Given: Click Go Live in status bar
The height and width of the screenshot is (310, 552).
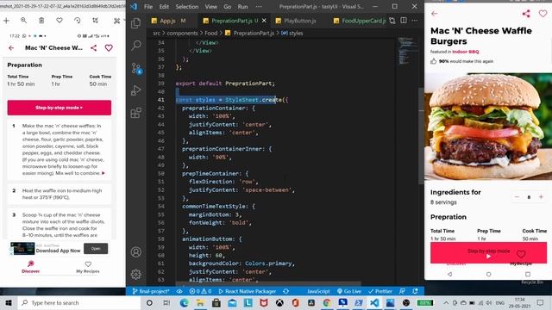Looking at the screenshot, I should (348, 291).
